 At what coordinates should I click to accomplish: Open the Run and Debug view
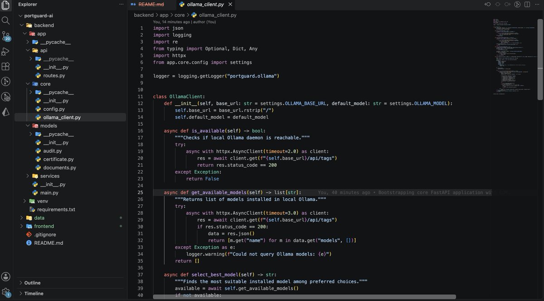pos(6,51)
